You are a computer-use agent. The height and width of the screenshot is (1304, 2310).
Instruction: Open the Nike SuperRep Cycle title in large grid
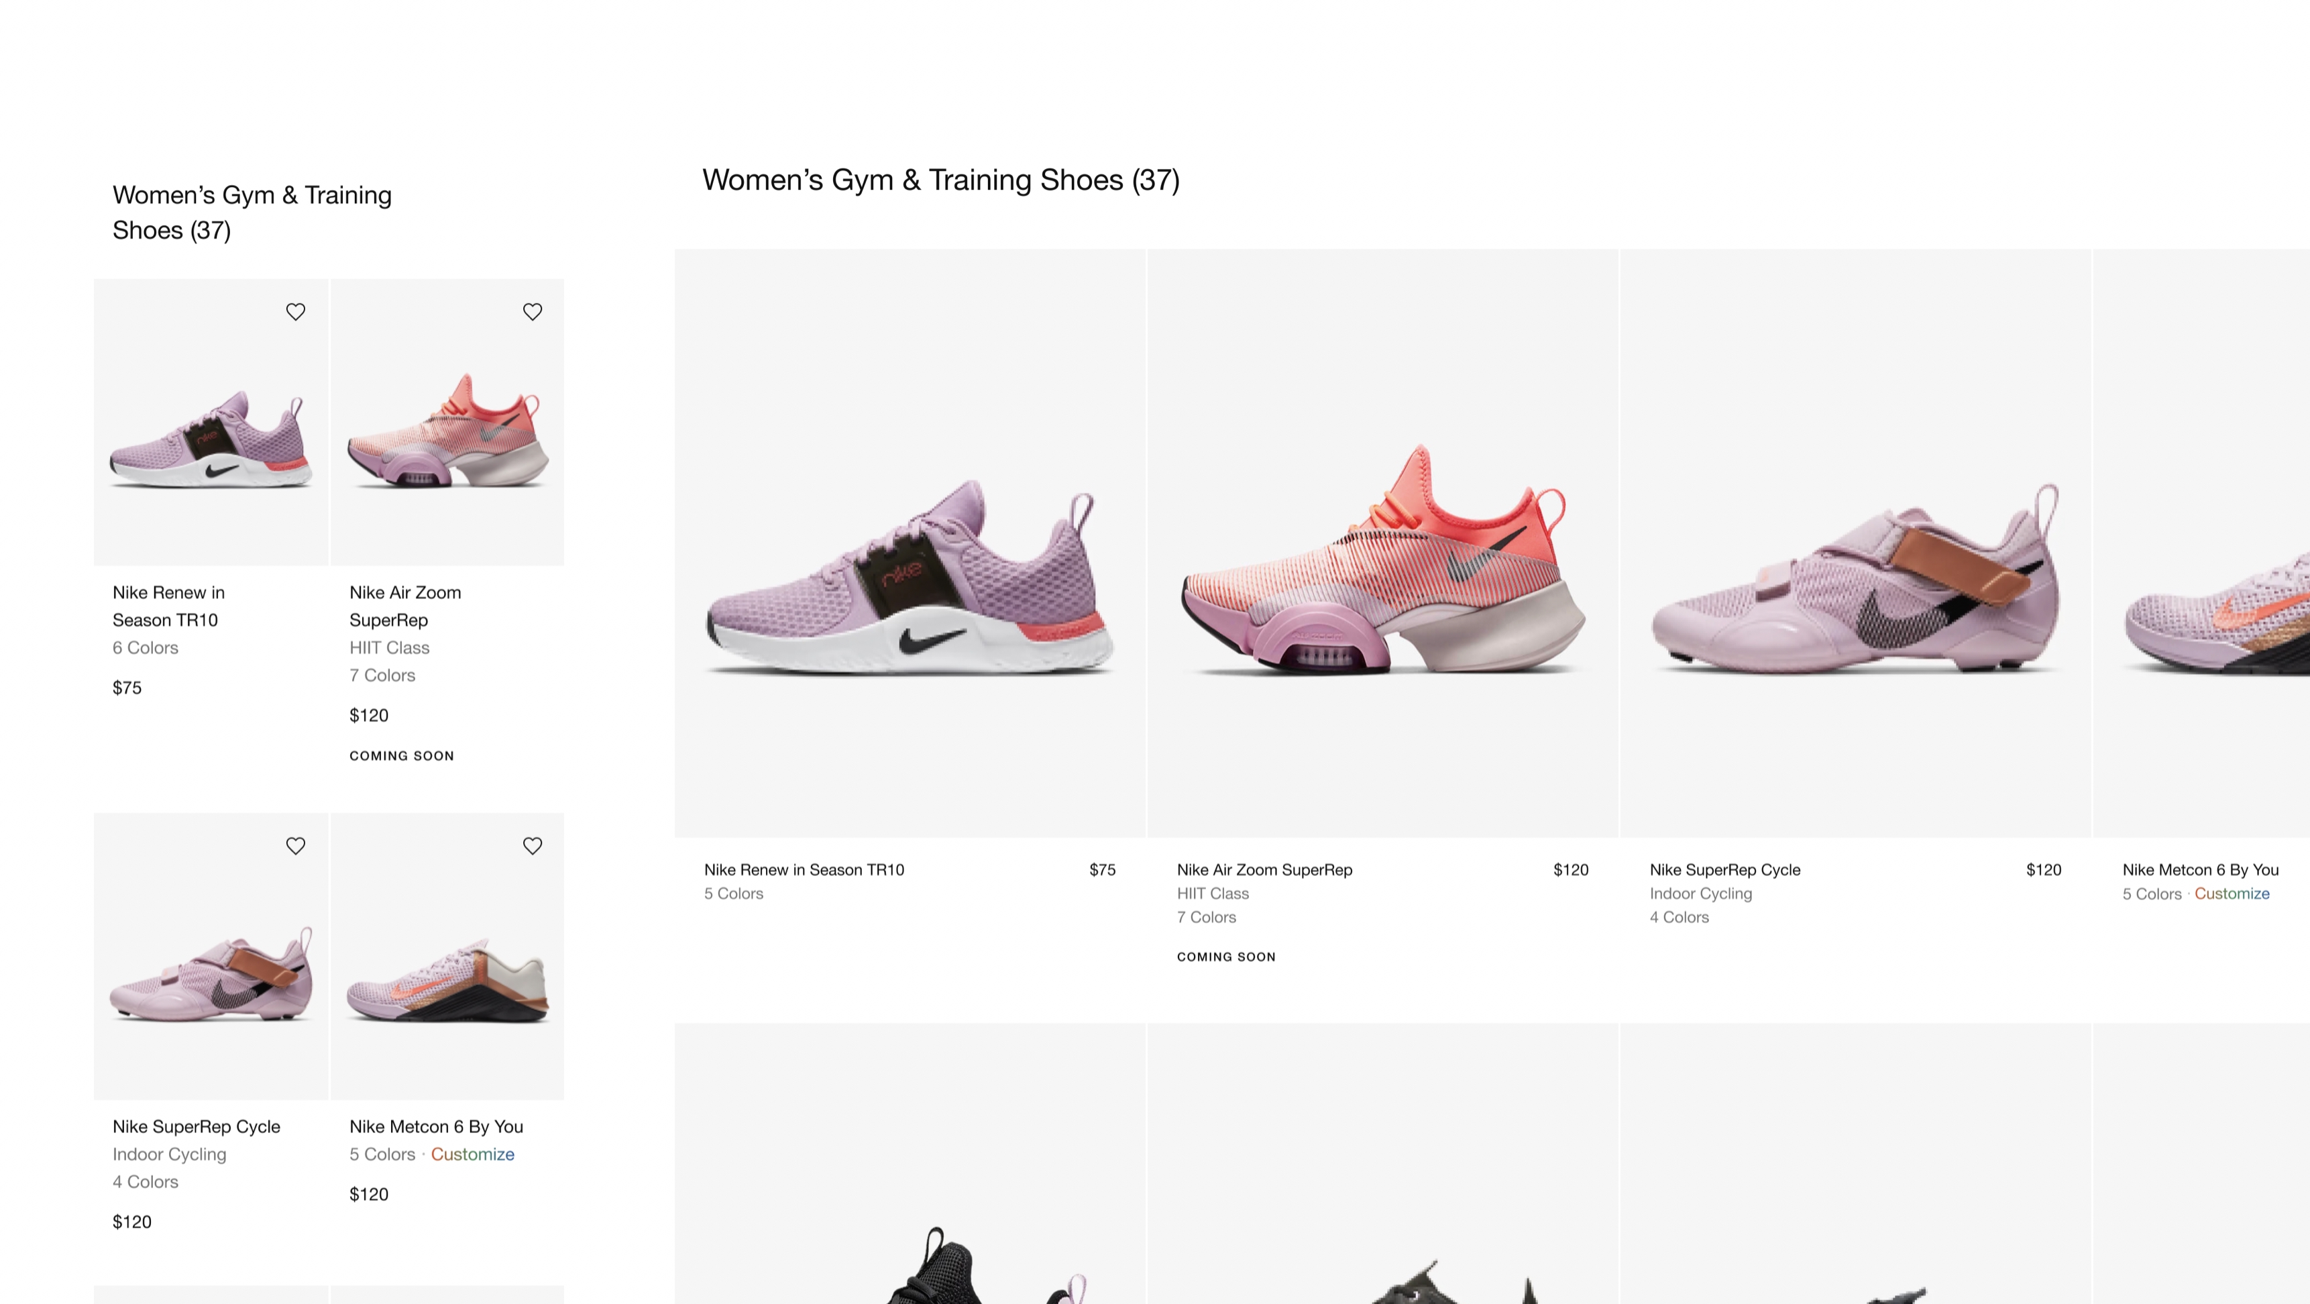(x=1724, y=869)
